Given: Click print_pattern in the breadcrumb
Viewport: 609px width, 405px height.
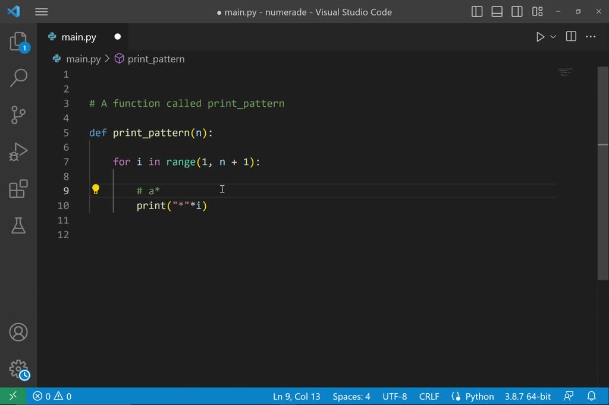Looking at the screenshot, I should click(x=156, y=59).
